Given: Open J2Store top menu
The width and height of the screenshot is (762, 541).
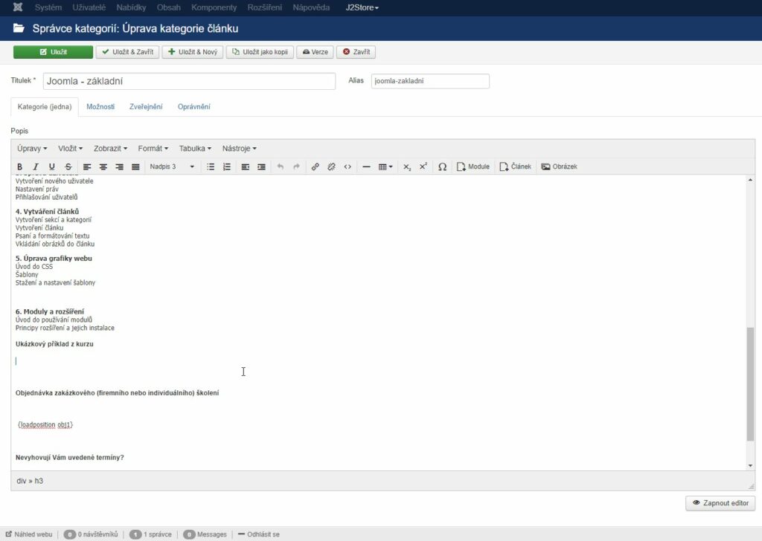Looking at the screenshot, I should point(362,7).
